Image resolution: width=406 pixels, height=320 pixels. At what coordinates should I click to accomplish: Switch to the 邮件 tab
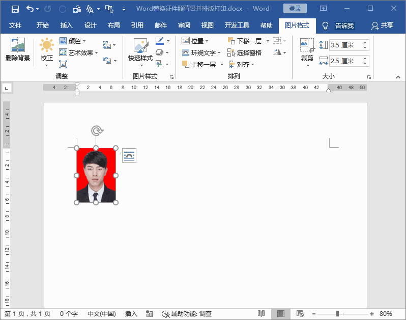[161, 25]
